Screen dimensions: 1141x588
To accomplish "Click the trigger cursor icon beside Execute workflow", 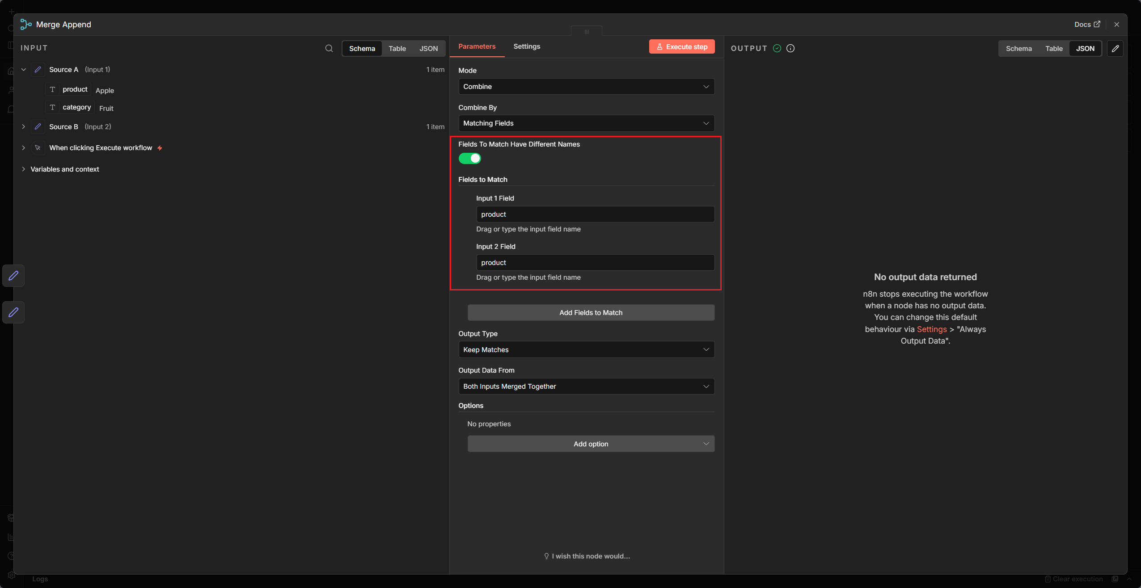I will [38, 148].
